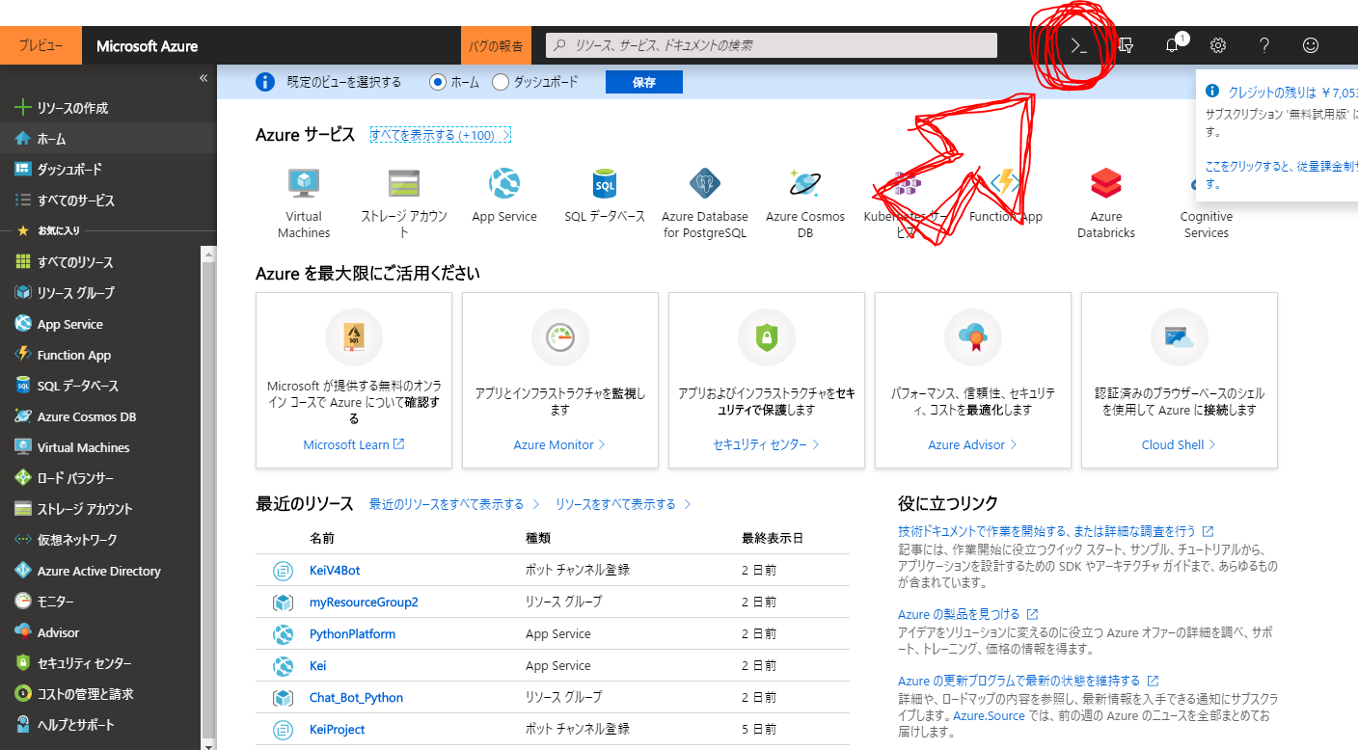Open the Azure Cosmos DB service icon
Viewport: 1358px width, 750px height.
(x=805, y=185)
